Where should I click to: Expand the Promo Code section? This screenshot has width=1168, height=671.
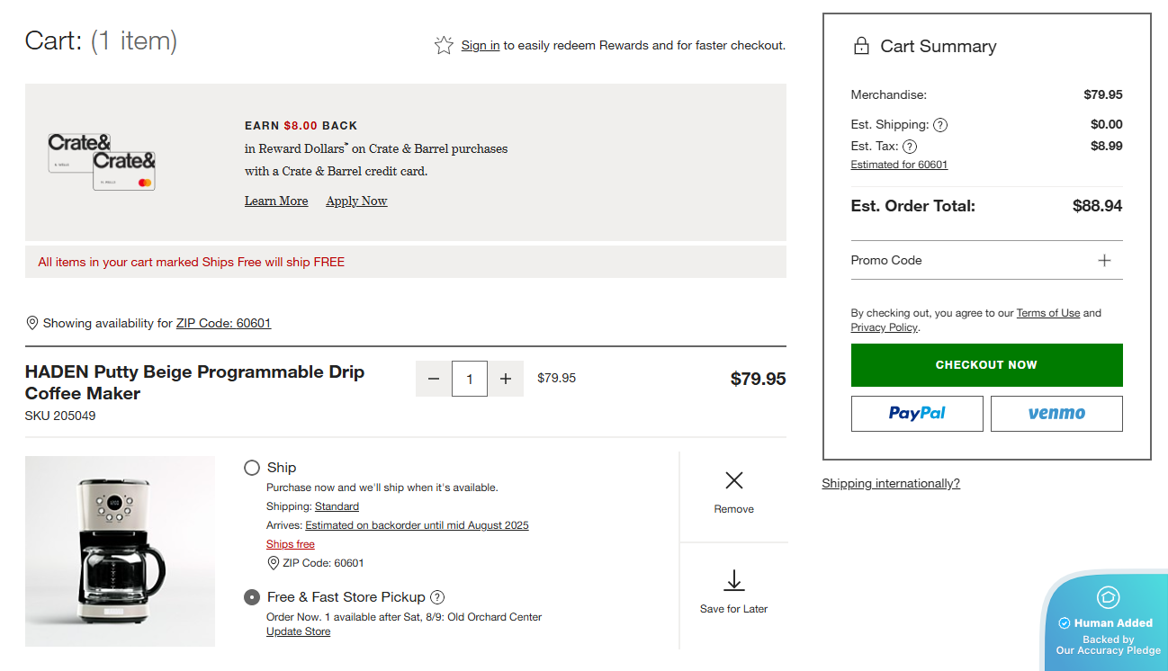(x=1105, y=260)
